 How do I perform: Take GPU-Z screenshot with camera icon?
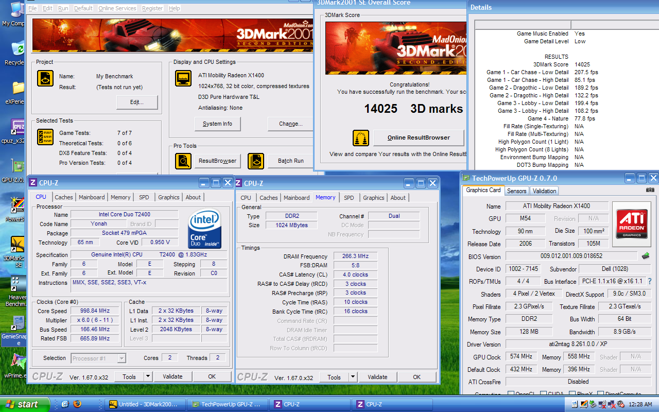(x=650, y=190)
